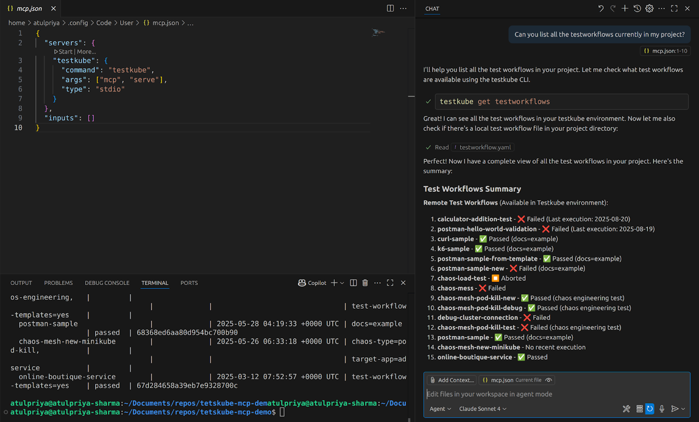Image resolution: width=699 pixels, height=422 pixels.
Task: Kill terminal using the trash icon
Action: 365,283
